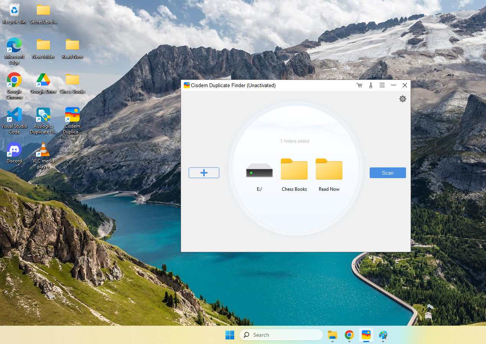The height and width of the screenshot is (344, 486).
Task: Select the Chess Books folder in Cisdem
Action: pos(294,169)
